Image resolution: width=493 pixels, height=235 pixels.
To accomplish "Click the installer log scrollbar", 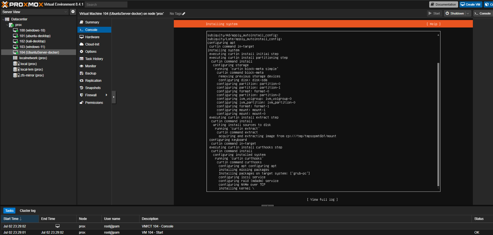I will (x=438, y=124).
